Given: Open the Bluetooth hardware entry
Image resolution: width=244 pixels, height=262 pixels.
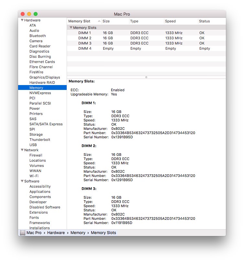Looking at the screenshot, I should click(38, 36).
